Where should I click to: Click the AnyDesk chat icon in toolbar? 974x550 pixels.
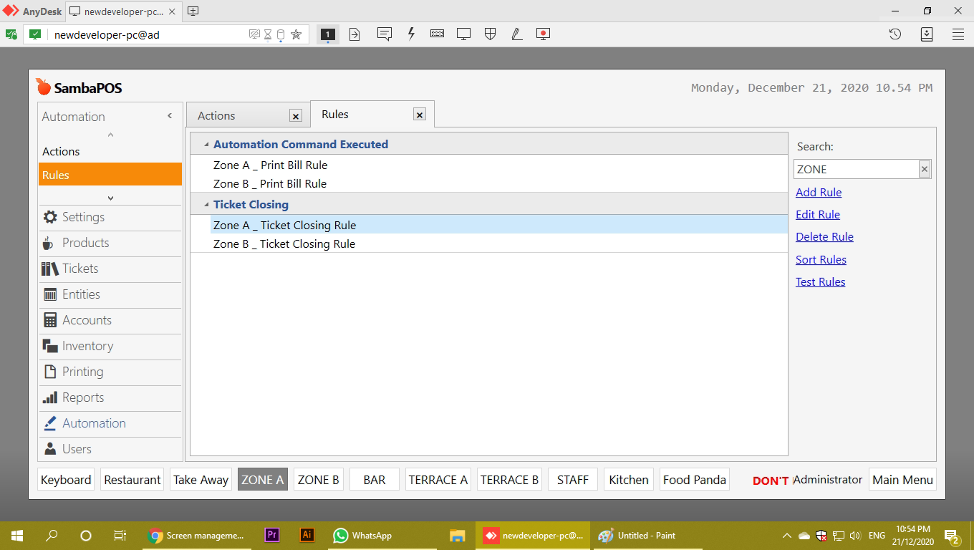click(x=385, y=34)
